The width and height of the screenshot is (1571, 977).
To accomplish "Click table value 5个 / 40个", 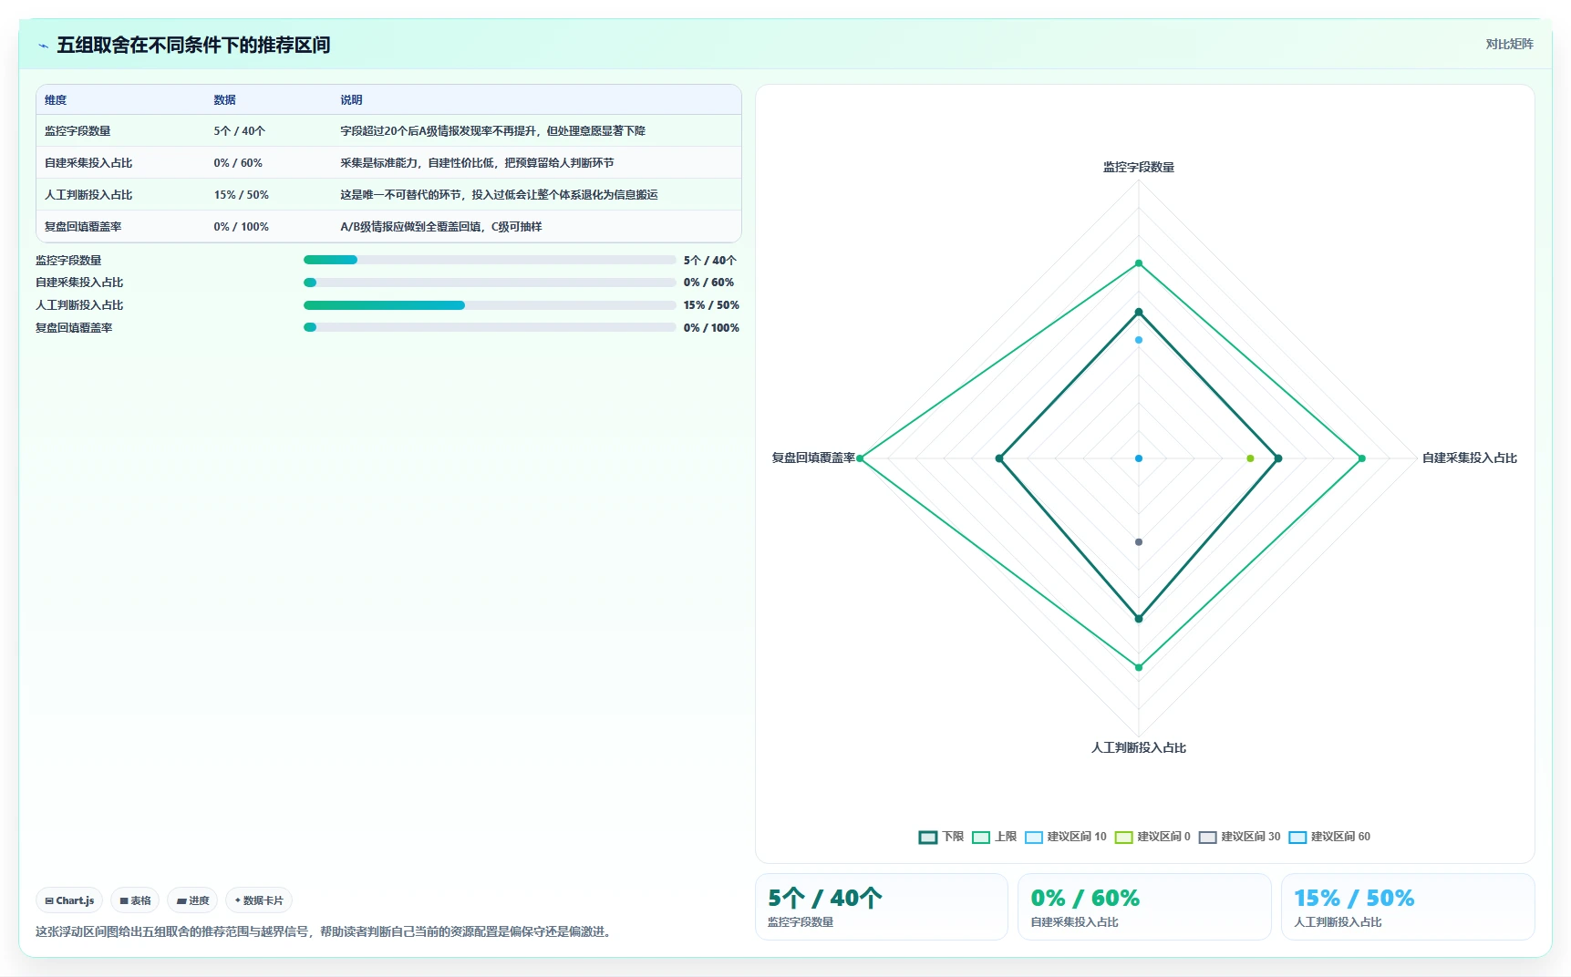I will coord(240,131).
